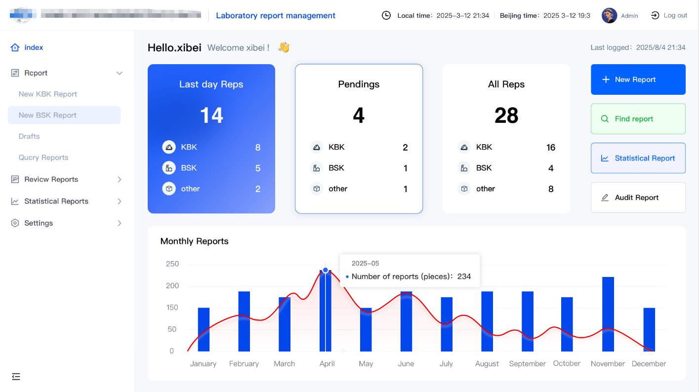The width and height of the screenshot is (699, 392).
Task: Click the clock icon near Local time
Action: coord(386,16)
